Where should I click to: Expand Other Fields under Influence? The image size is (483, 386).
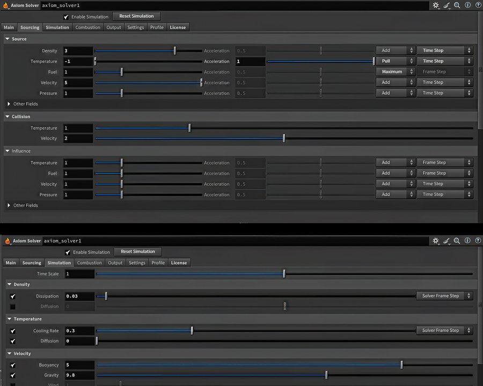[9, 205]
